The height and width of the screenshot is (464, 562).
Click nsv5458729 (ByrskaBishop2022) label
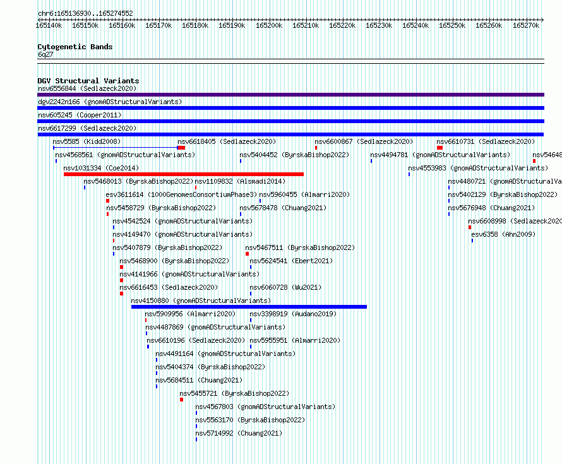point(161,208)
